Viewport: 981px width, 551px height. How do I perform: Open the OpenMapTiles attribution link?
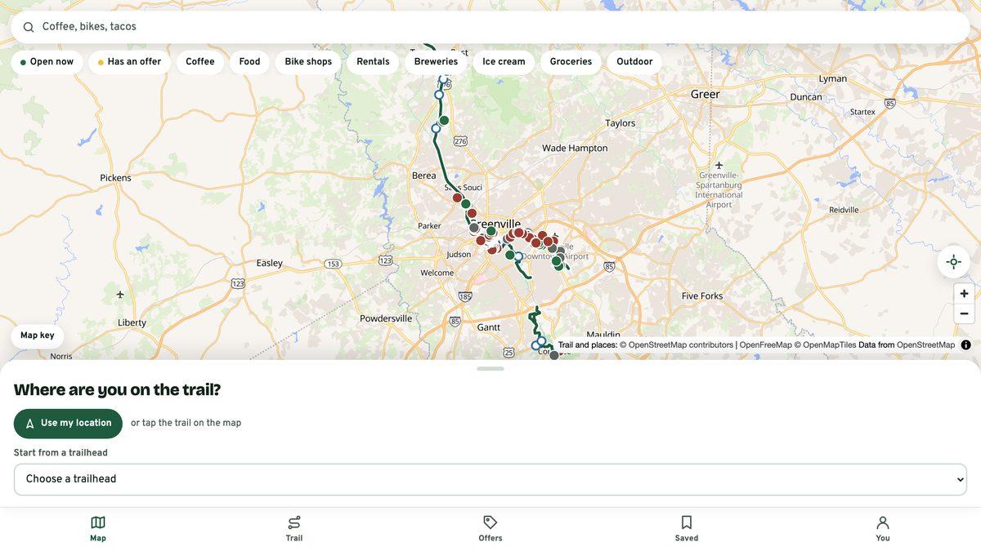(825, 345)
